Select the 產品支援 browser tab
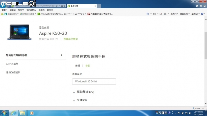The image size is (207, 116). [x=82, y=6]
